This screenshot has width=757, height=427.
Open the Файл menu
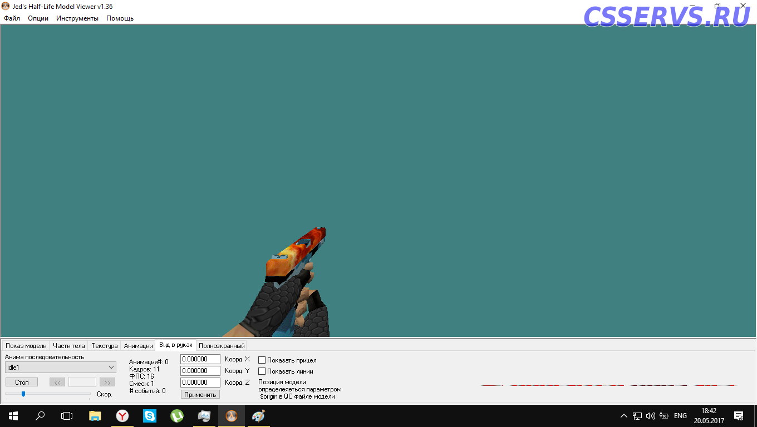[x=12, y=18]
